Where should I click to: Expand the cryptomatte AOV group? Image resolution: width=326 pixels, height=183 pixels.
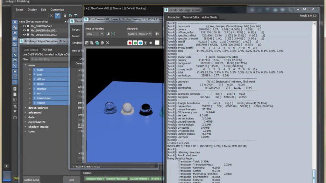pyautogui.click(x=26, y=122)
